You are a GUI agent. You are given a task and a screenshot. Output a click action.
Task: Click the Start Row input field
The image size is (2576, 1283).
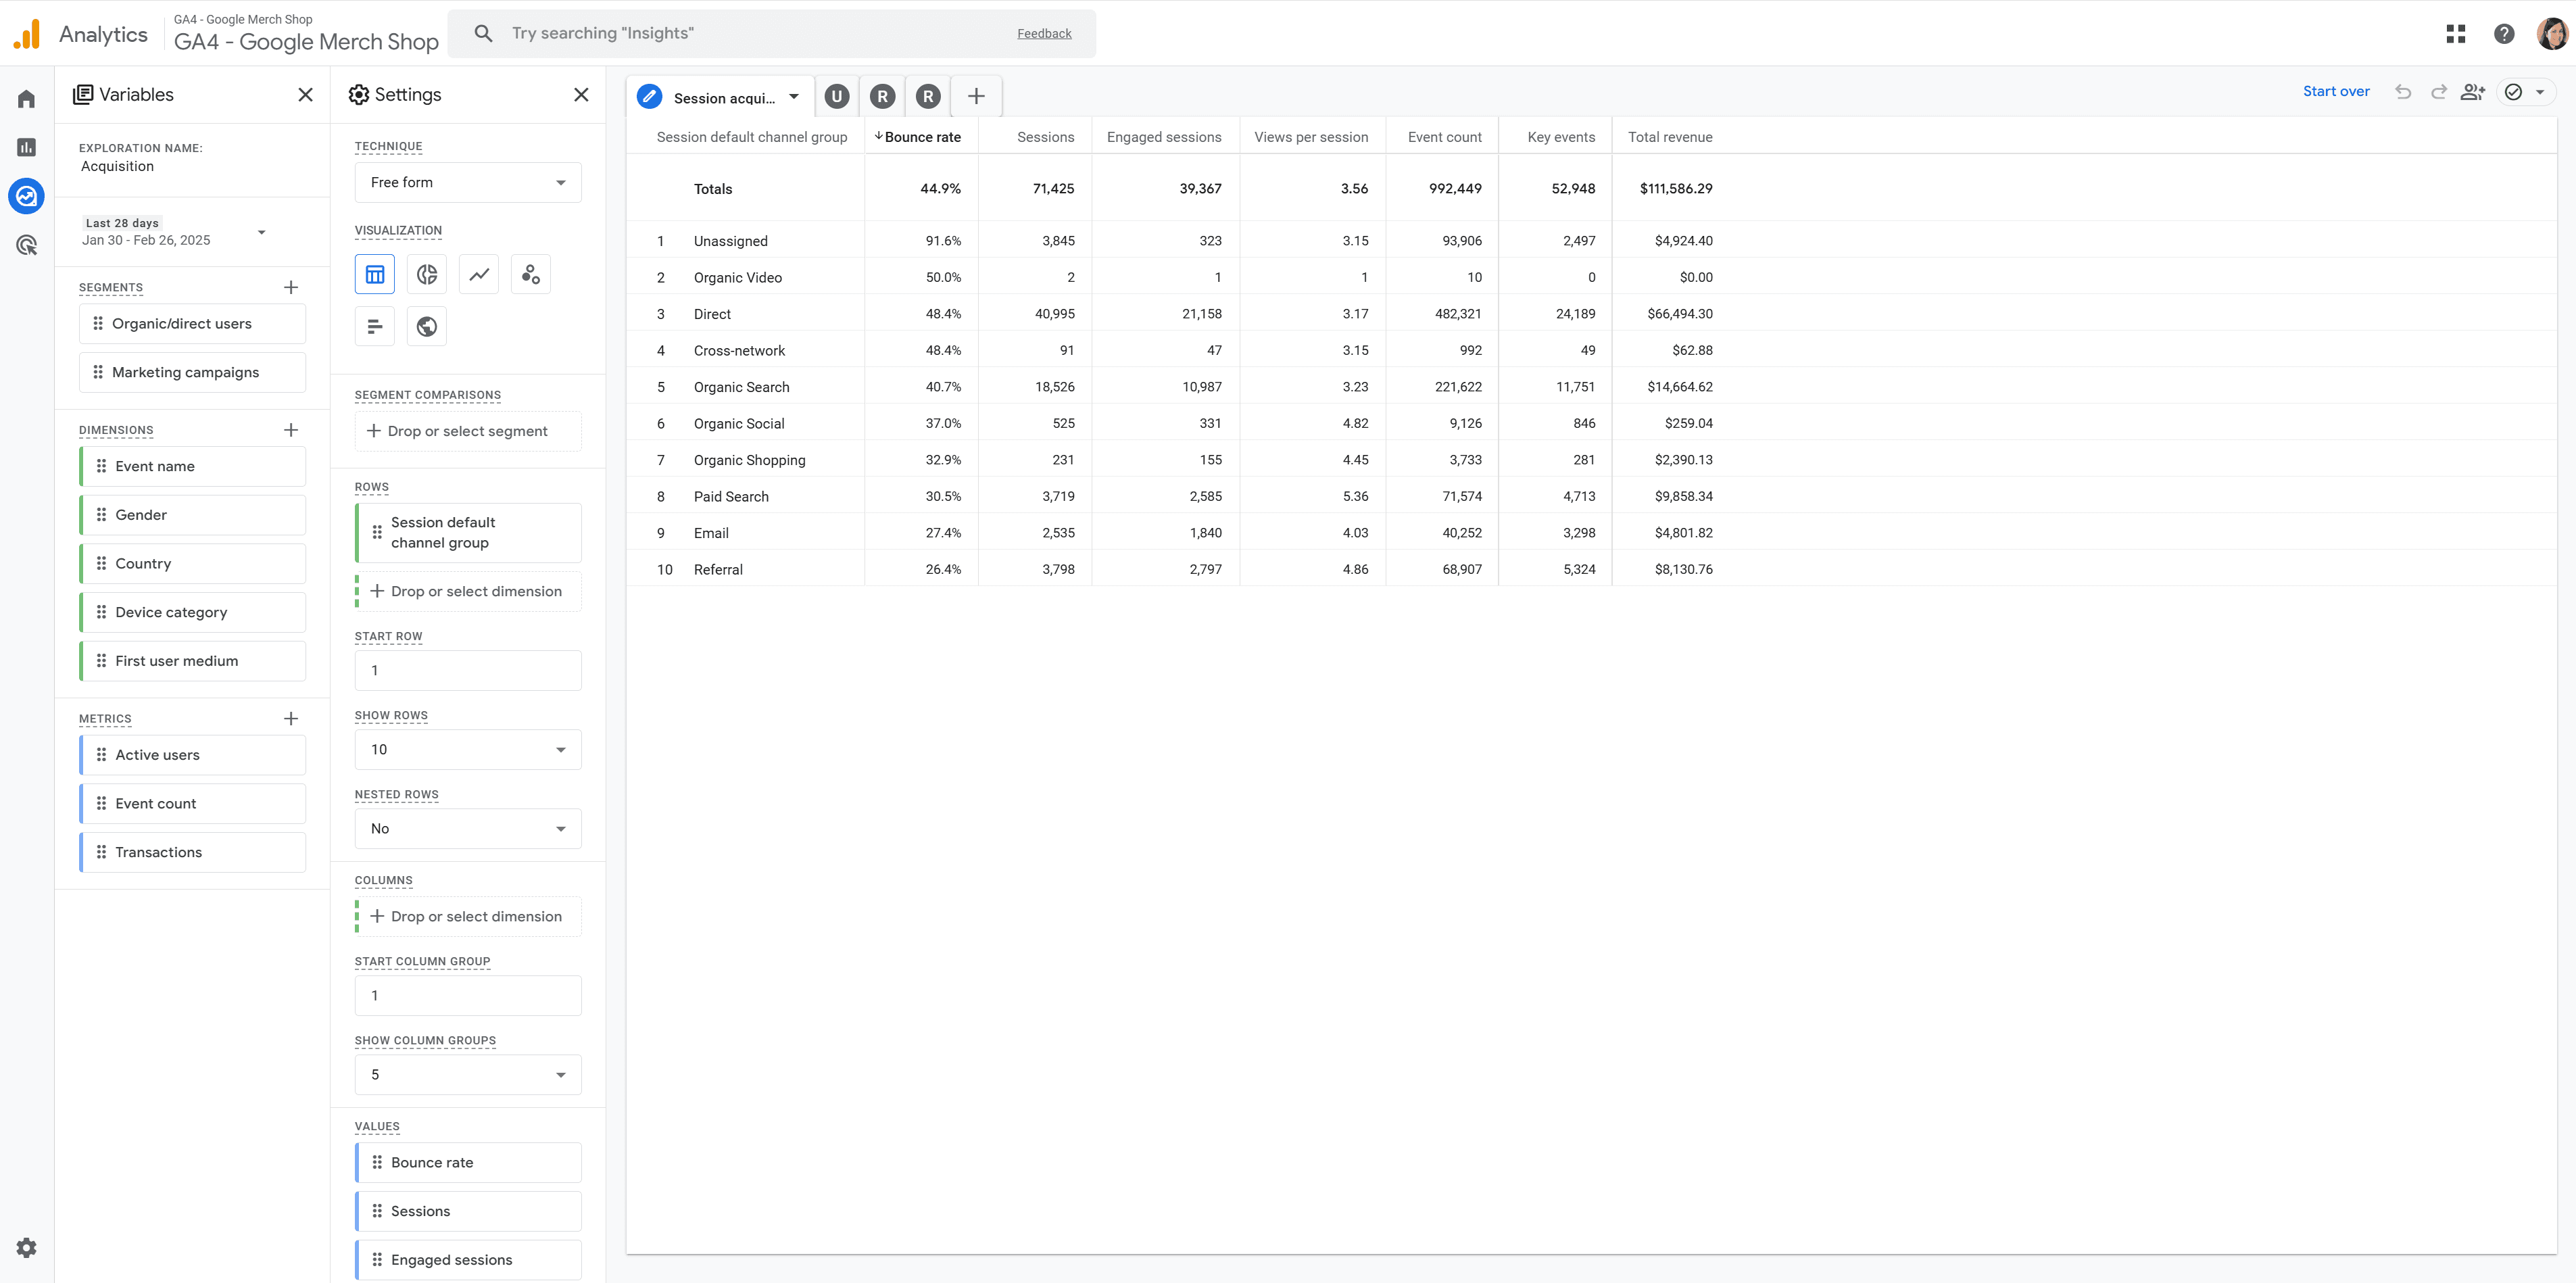[x=467, y=670]
